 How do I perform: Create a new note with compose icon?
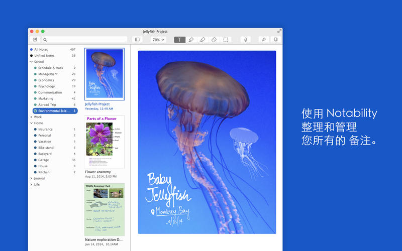coord(35,40)
